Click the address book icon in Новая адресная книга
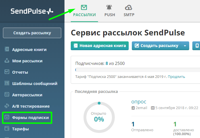The height and width of the screenshot is (138, 200). (76, 46)
